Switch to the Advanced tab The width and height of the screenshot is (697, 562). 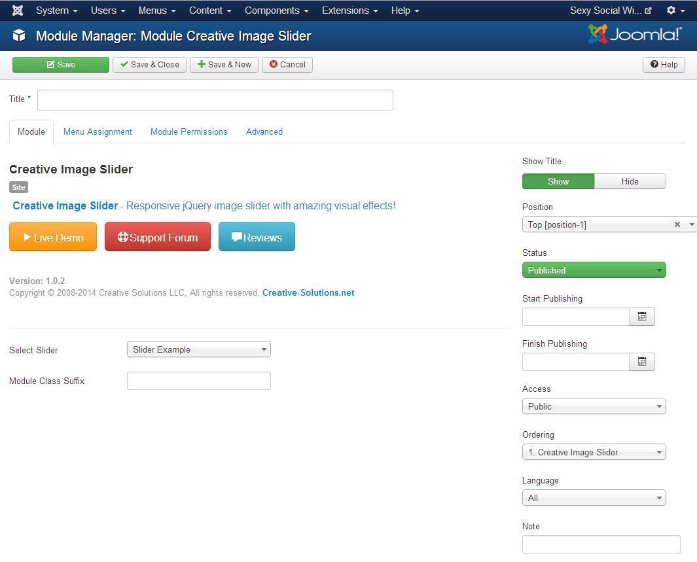[264, 132]
